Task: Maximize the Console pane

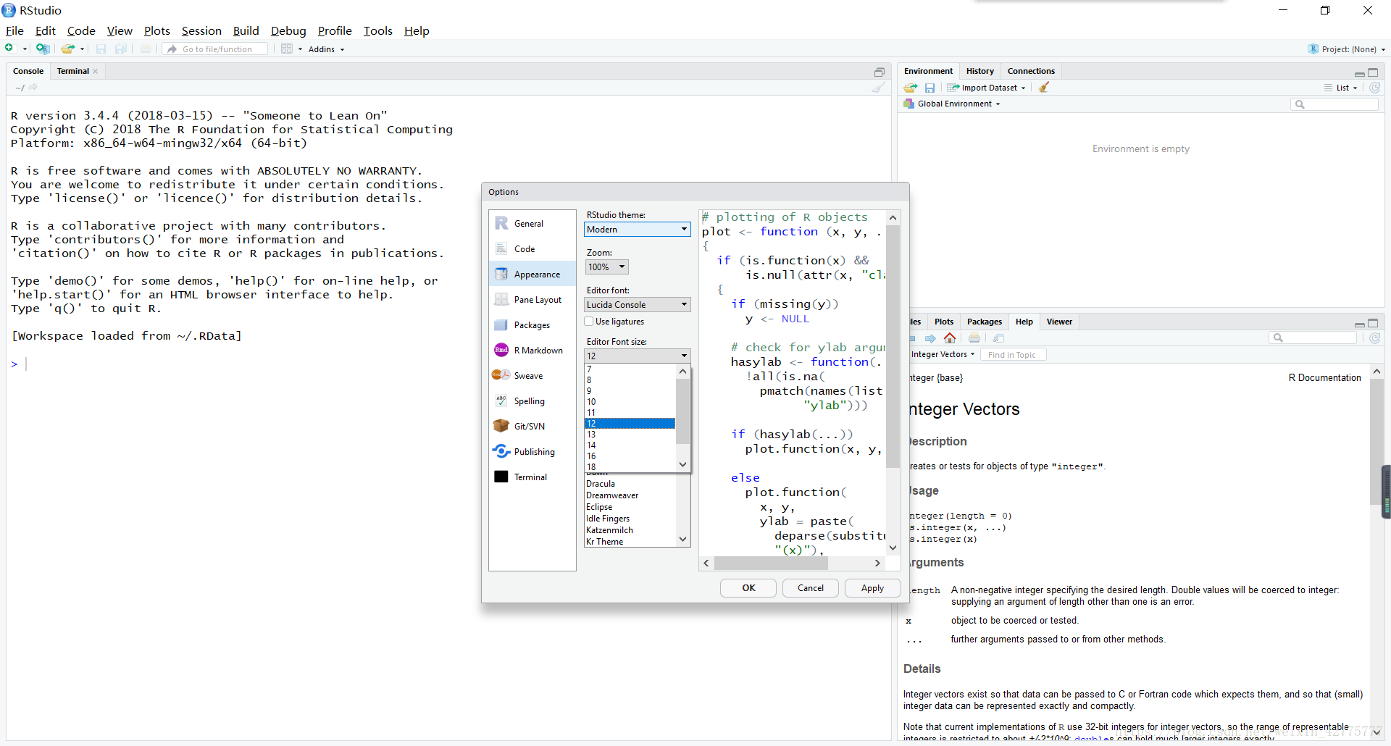Action: tap(880, 72)
